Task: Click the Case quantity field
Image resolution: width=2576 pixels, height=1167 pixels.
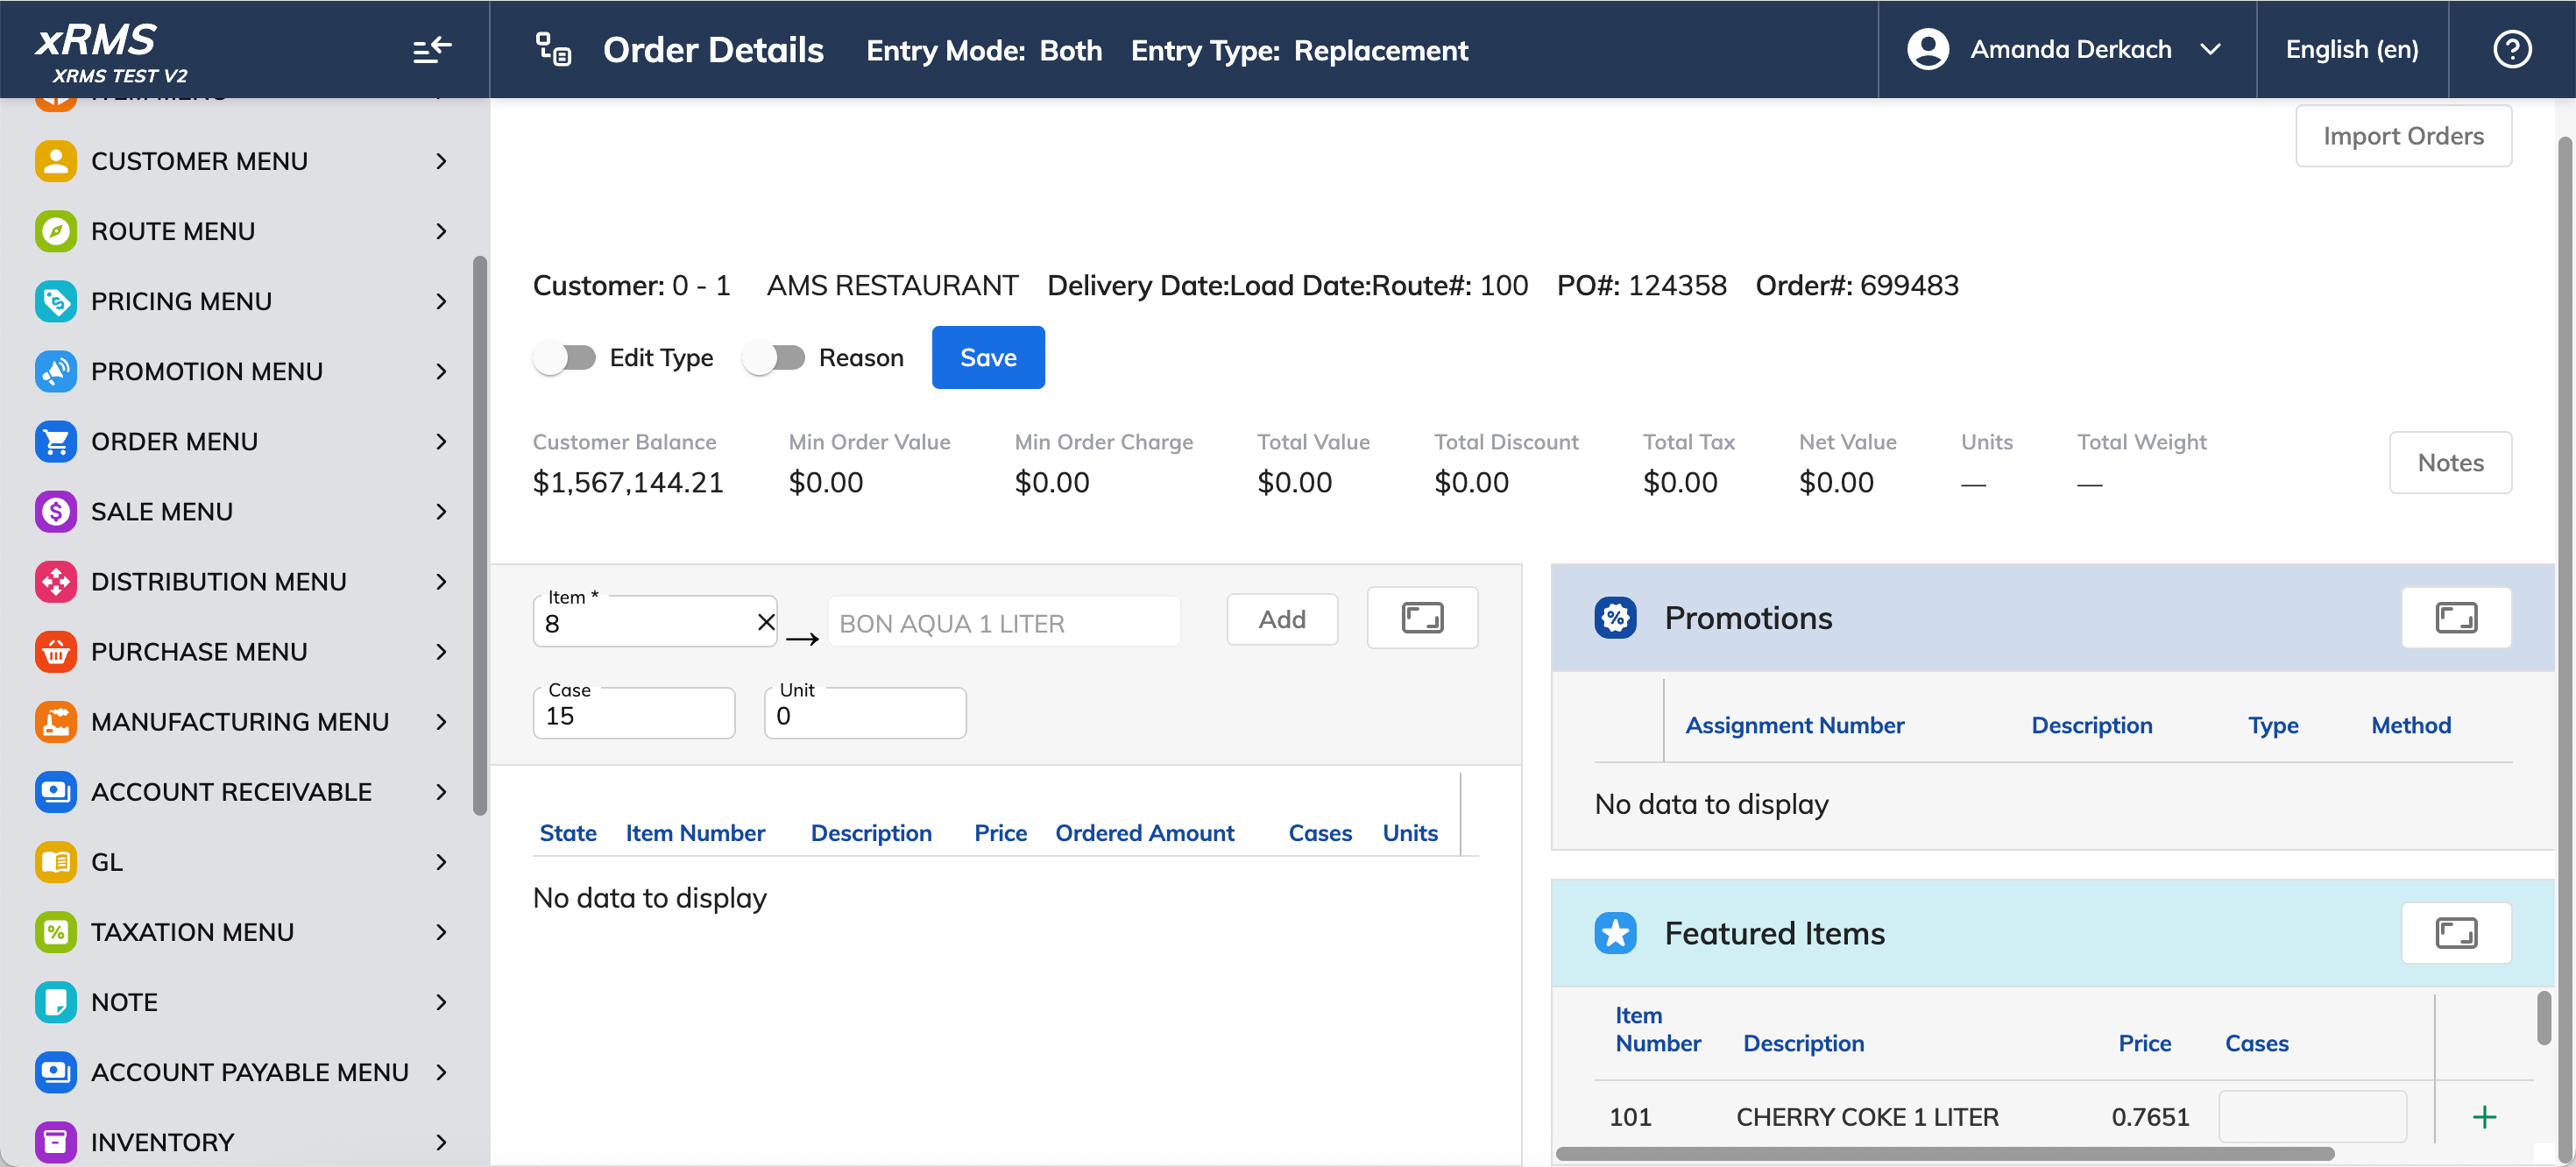Action: coord(634,714)
